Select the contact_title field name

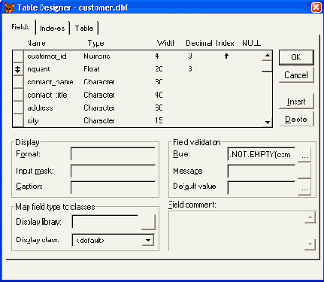coord(47,95)
